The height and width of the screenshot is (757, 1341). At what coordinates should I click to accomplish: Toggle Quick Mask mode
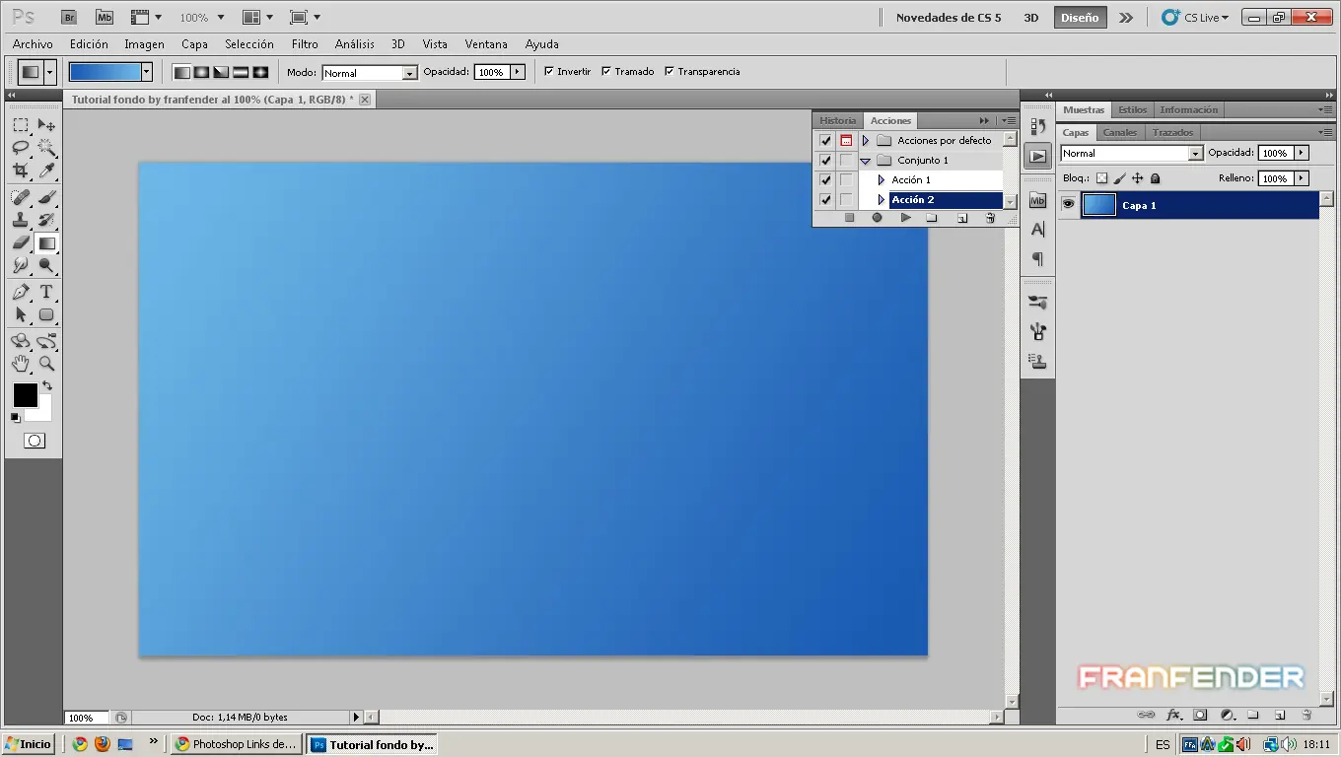34,441
